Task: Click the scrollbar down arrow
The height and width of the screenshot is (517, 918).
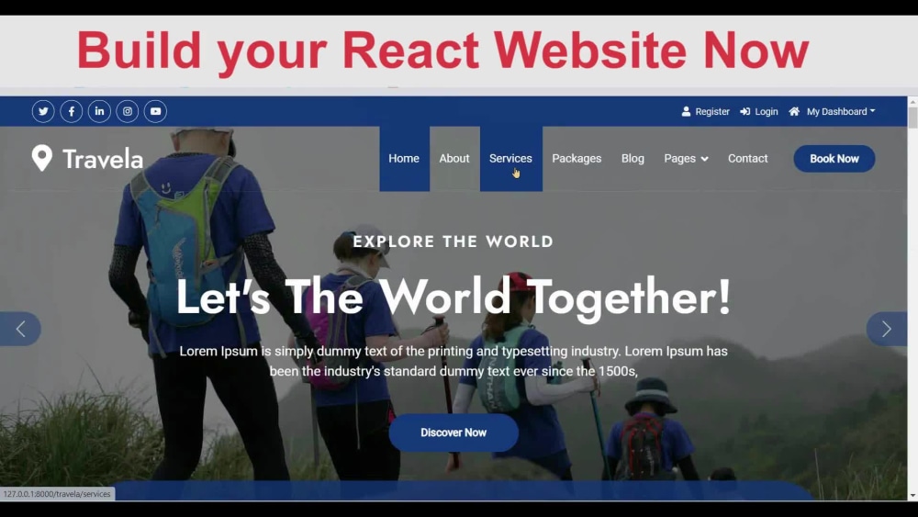Action: pyautogui.click(x=912, y=495)
